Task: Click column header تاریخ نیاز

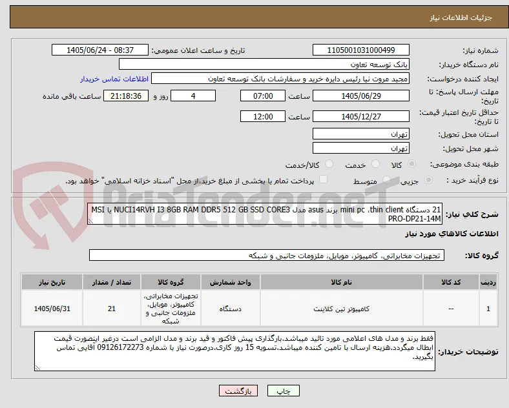Action: [x=52, y=282]
